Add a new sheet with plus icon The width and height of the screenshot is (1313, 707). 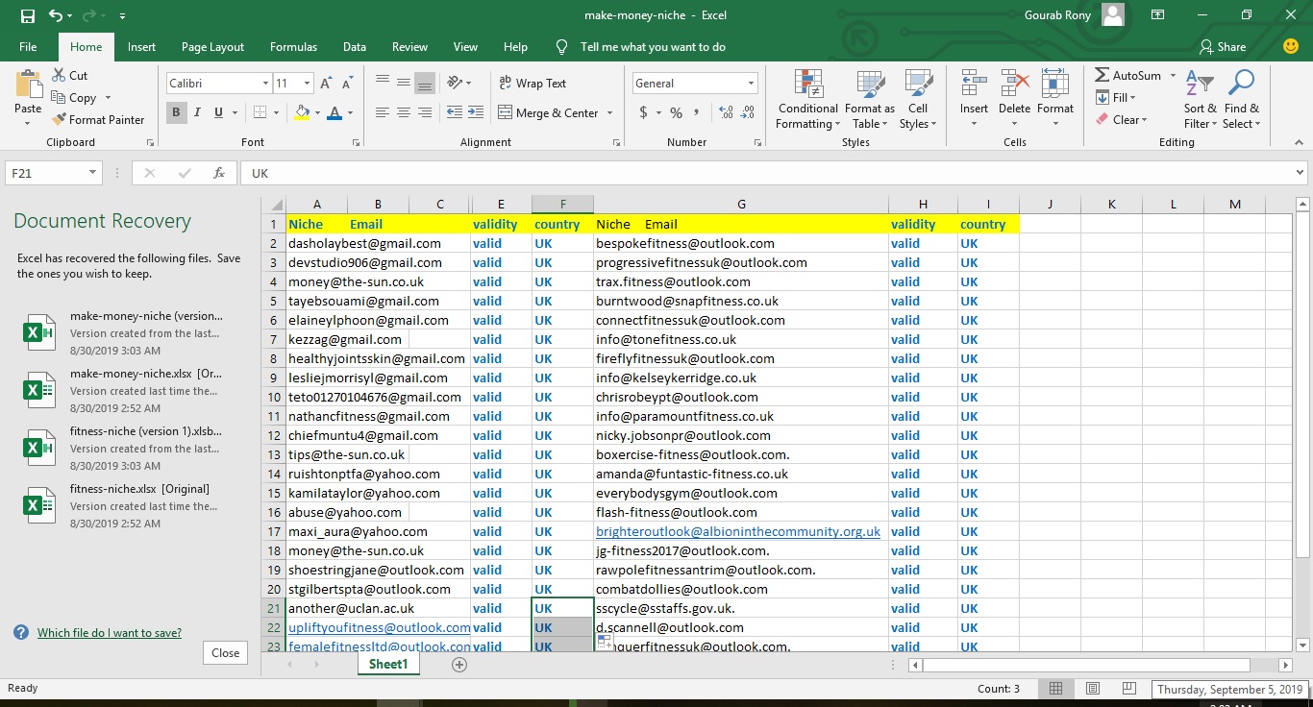[459, 665]
